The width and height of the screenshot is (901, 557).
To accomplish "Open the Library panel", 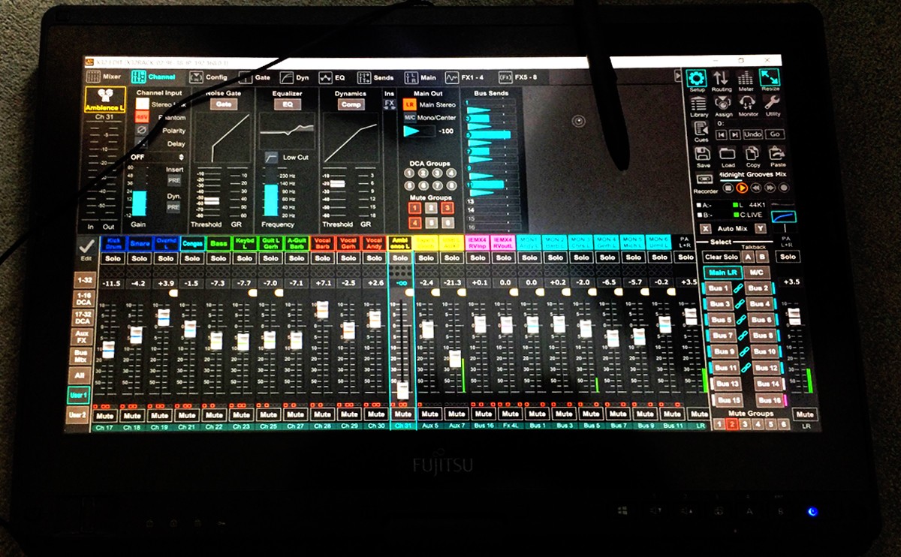I will [x=698, y=104].
